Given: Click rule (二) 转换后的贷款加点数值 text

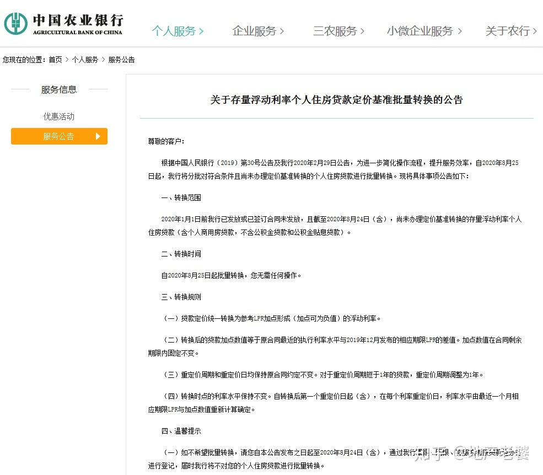Looking at the screenshot, I should click(335, 346).
